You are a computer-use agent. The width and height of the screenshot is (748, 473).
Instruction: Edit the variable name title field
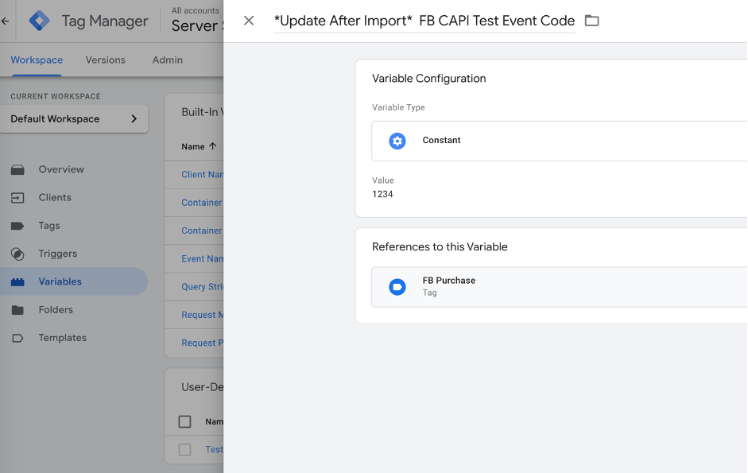(x=424, y=21)
